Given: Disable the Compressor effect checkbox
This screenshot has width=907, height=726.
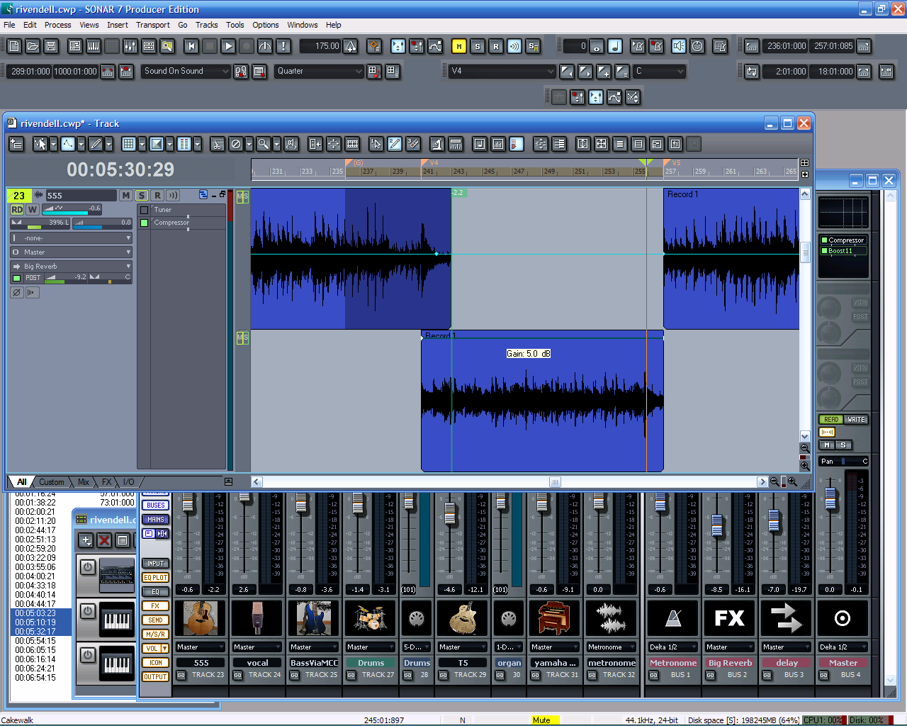Looking at the screenshot, I should [x=145, y=223].
